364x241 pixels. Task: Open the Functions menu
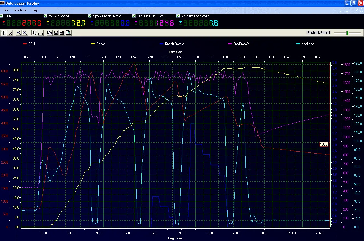[x=20, y=10]
